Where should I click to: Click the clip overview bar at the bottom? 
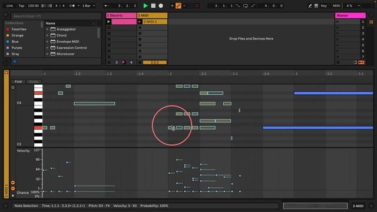(x=315, y=206)
